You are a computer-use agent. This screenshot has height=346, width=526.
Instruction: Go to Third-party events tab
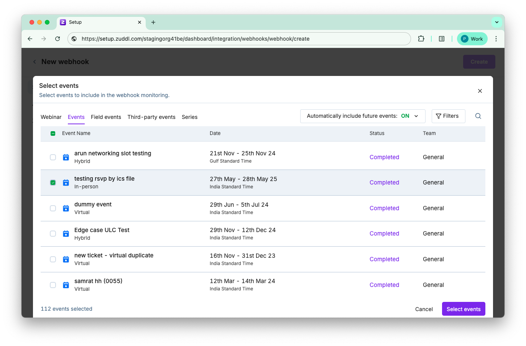151,117
